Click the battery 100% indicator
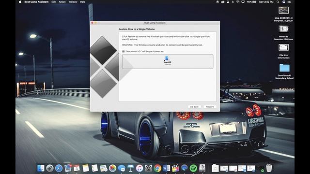The height and width of the screenshot is (174, 310). click(x=251, y=2)
